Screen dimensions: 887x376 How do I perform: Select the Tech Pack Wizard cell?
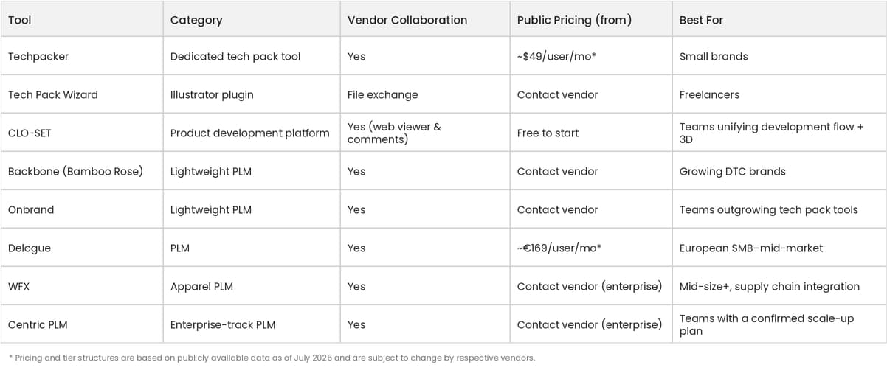(x=82, y=94)
